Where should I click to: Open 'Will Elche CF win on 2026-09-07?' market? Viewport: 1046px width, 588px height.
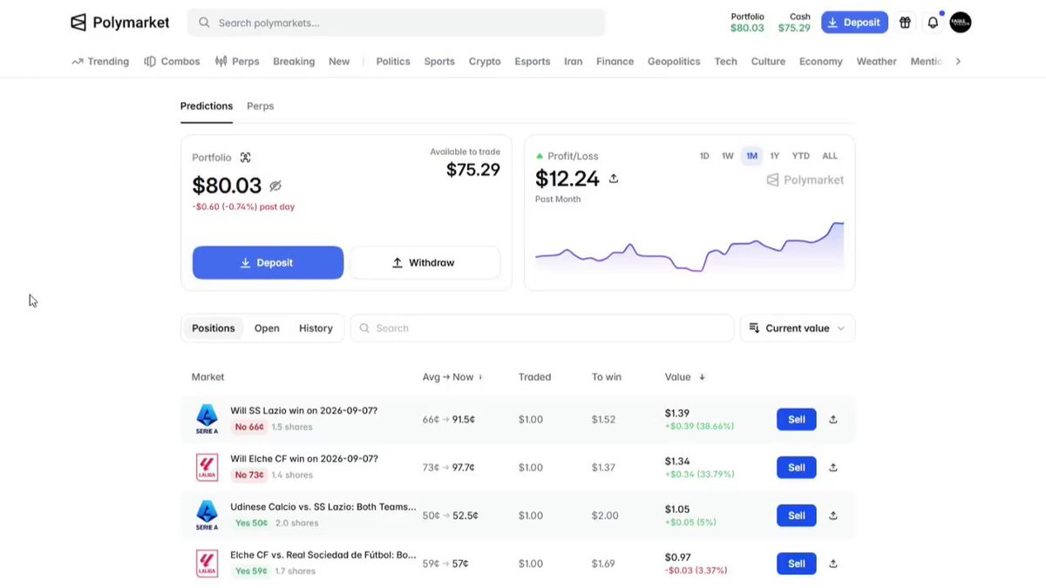[x=303, y=458]
